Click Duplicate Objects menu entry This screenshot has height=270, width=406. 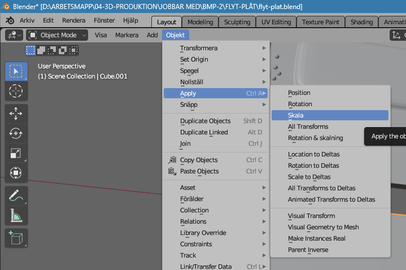[x=216, y=121]
